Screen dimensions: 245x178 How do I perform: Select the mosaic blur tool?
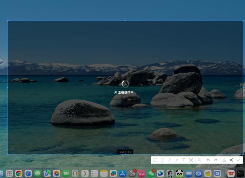[x=191, y=160]
